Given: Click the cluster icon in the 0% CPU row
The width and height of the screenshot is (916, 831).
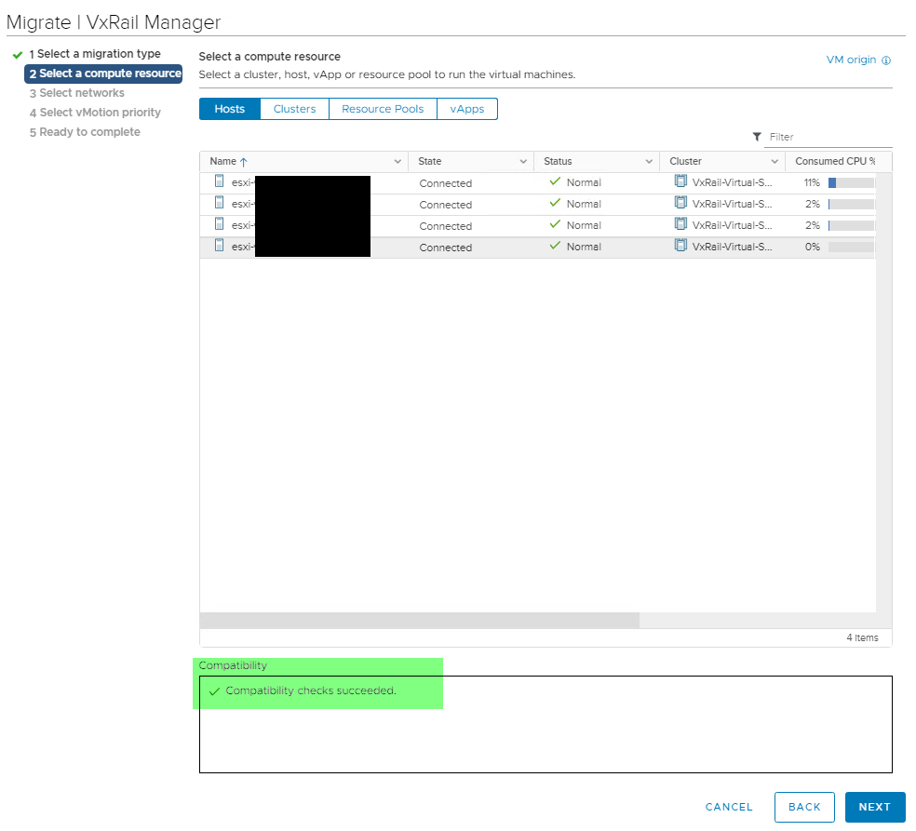Looking at the screenshot, I should click(x=680, y=246).
